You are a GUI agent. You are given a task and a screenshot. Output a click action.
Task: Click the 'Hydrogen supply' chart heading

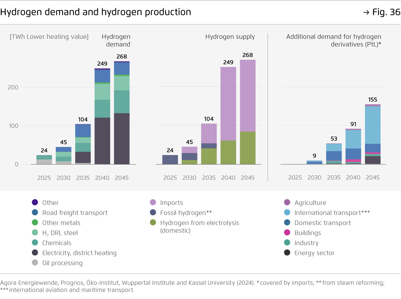click(230, 37)
